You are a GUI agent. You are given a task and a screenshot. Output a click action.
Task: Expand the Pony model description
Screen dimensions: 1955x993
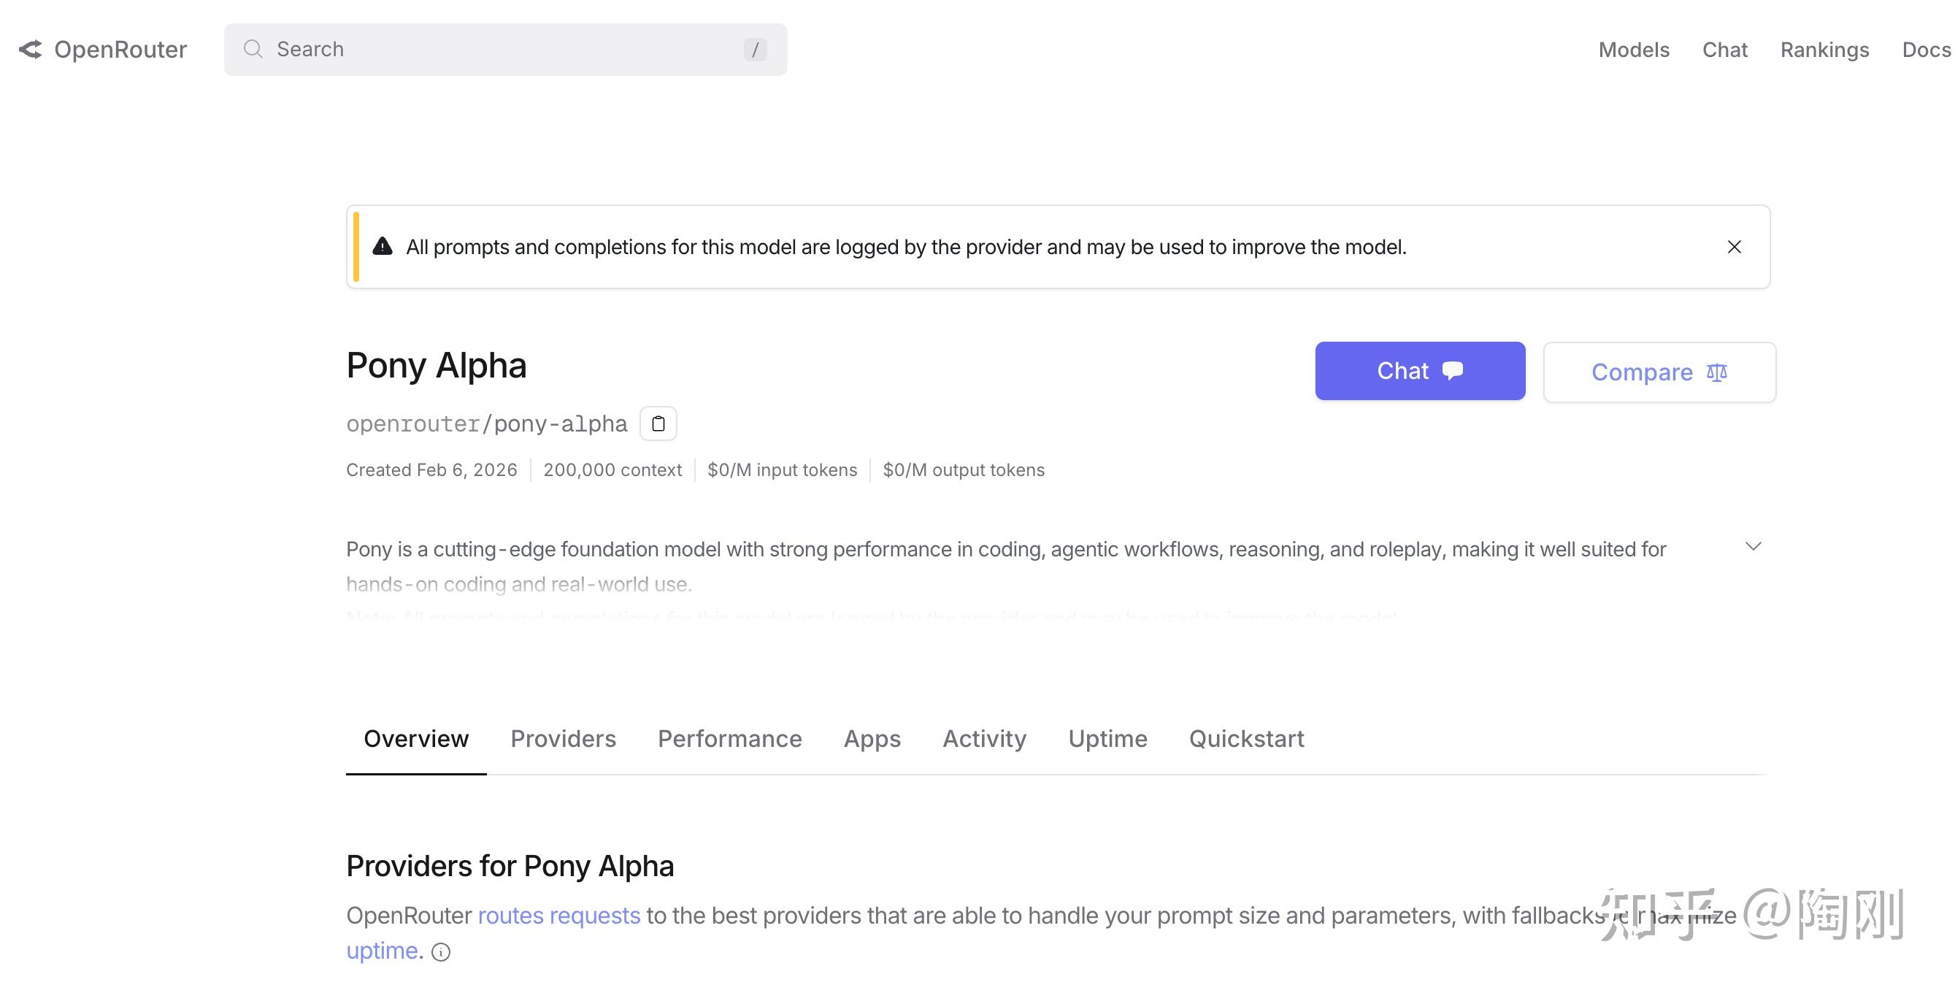1752,547
